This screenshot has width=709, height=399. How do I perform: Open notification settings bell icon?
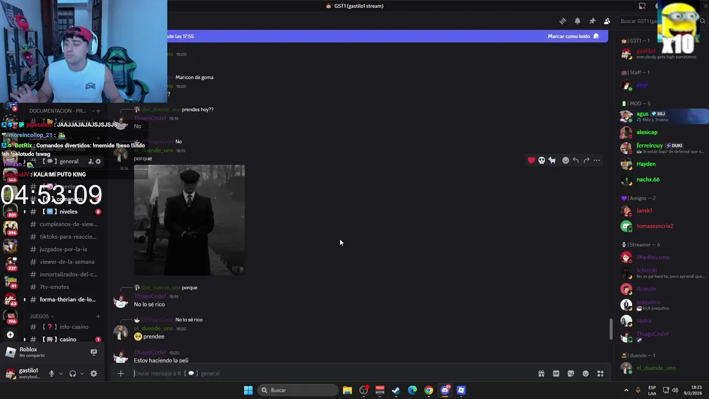[578, 21]
